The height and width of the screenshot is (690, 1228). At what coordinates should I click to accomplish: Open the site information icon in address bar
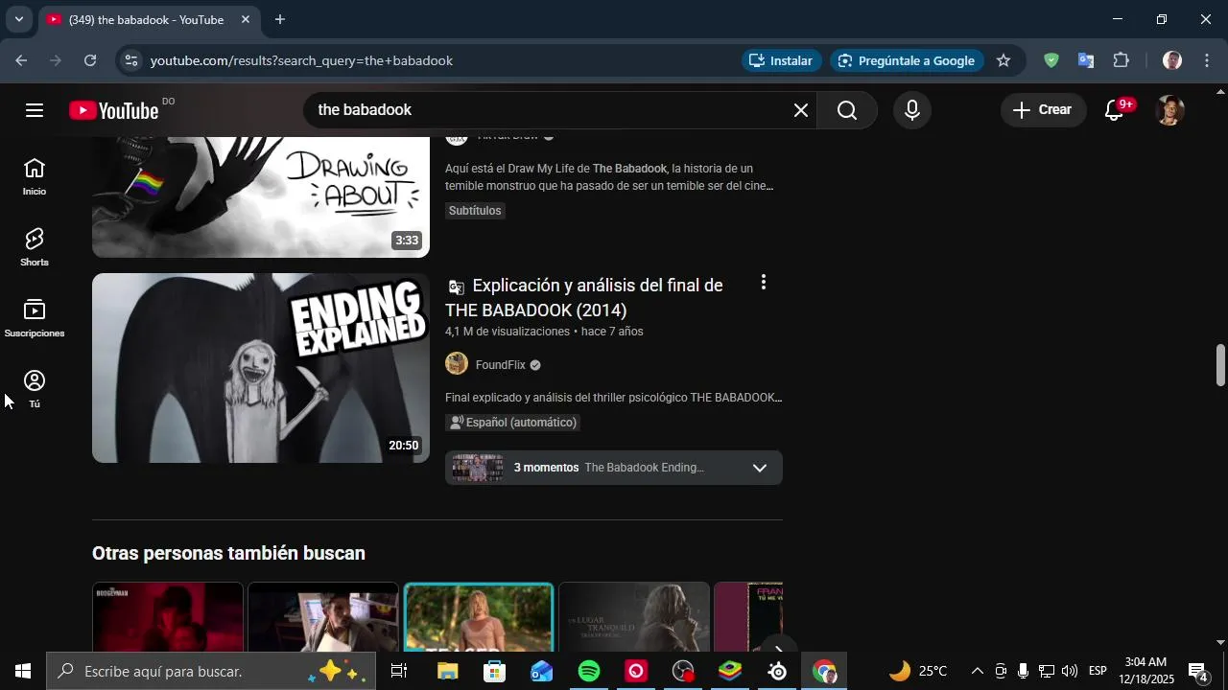pyautogui.click(x=131, y=60)
